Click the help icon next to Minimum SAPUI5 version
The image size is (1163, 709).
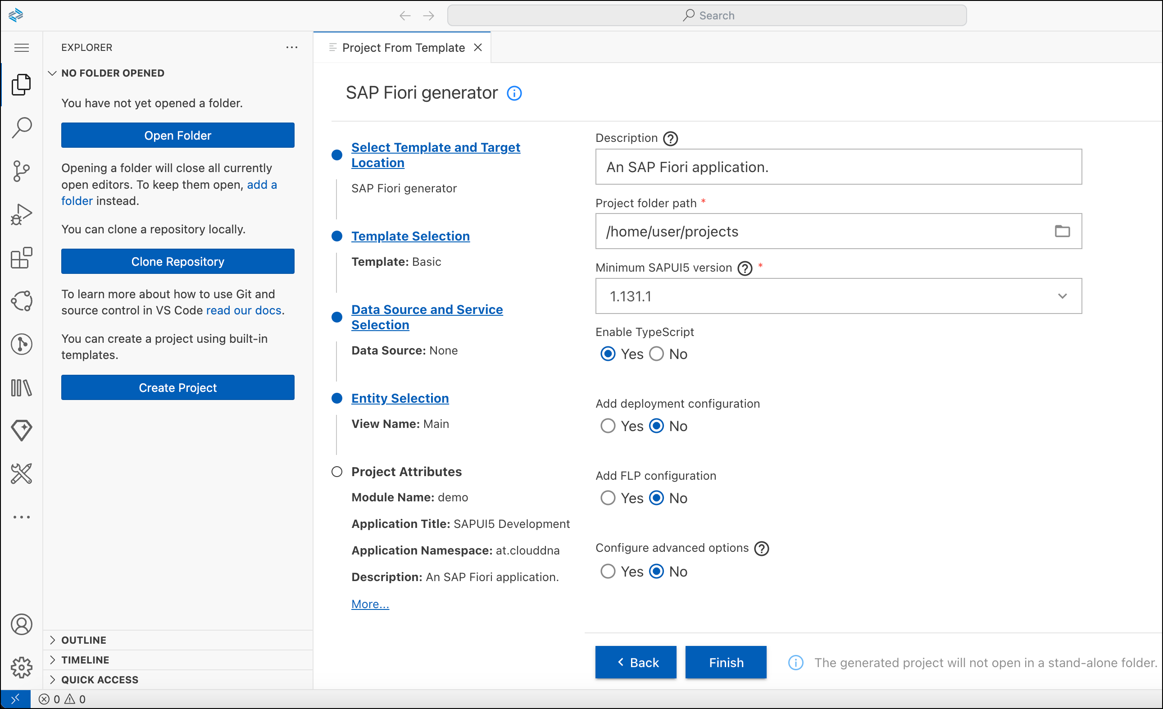tap(745, 268)
